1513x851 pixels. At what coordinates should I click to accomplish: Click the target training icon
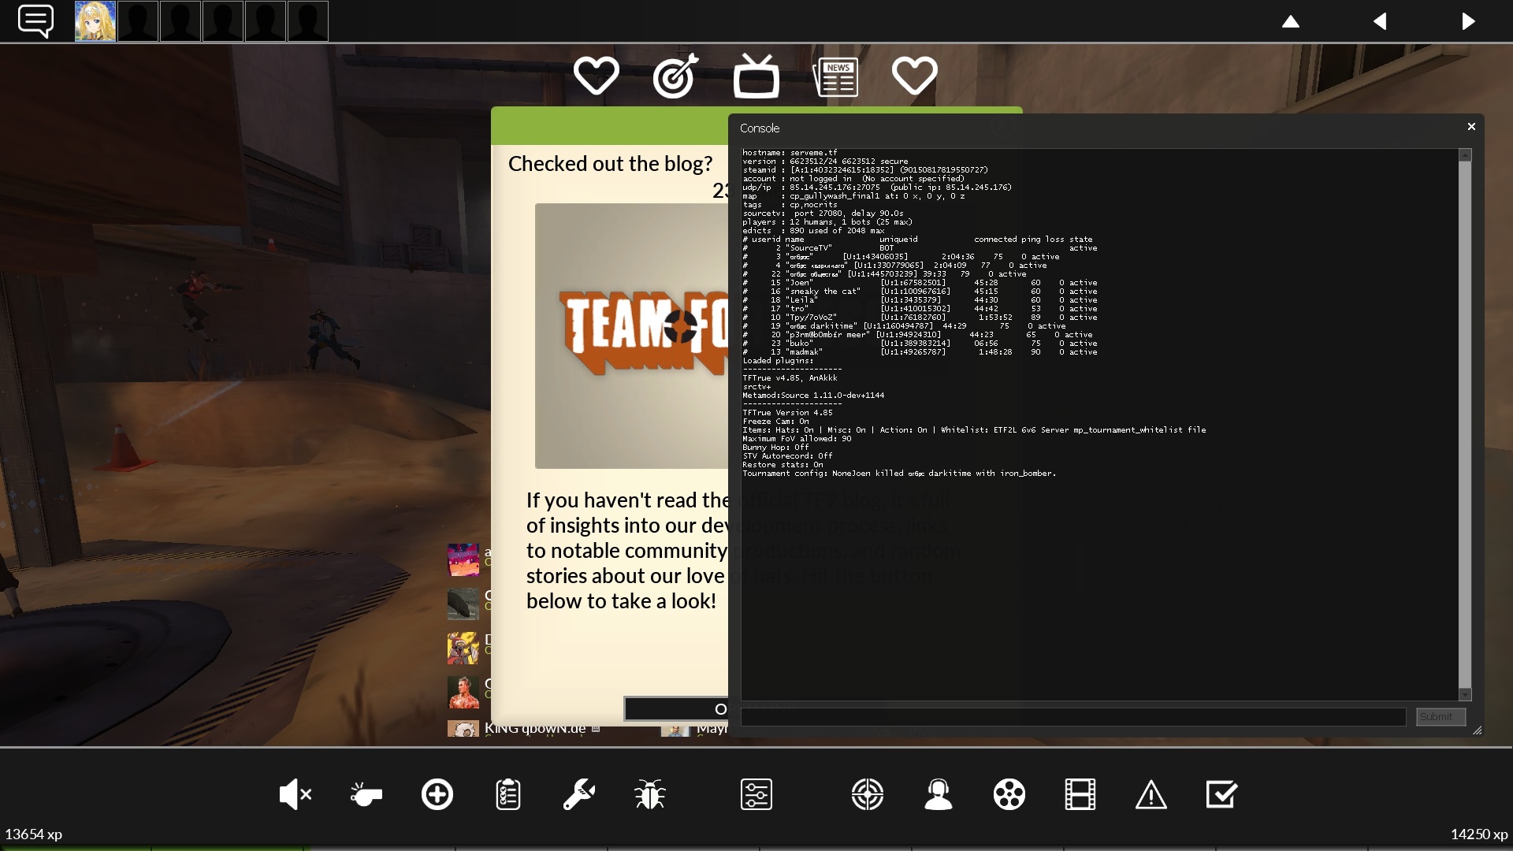675,76
